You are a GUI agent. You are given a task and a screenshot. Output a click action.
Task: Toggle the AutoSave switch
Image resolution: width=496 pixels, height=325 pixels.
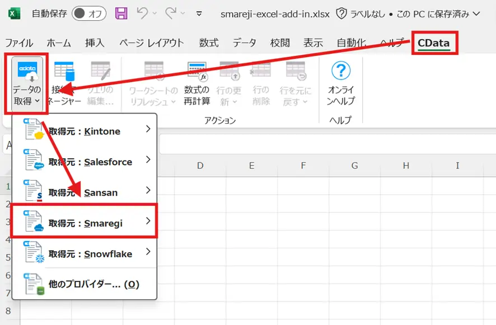pos(89,13)
